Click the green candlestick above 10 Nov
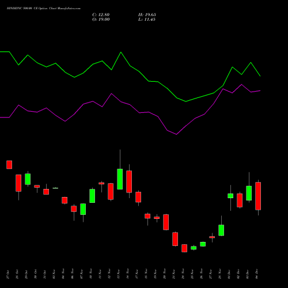This screenshot has width=288, height=288. pyautogui.click(x=92, y=196)
